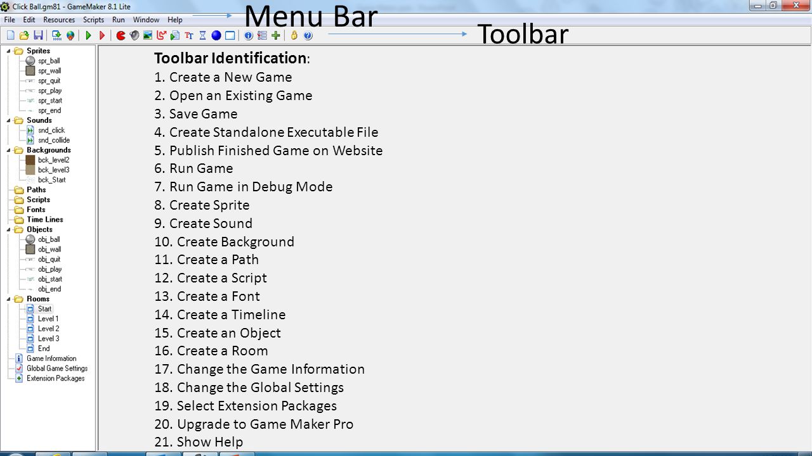
Task: Select the snd_collide sound
Action: [x=54, y=141]
